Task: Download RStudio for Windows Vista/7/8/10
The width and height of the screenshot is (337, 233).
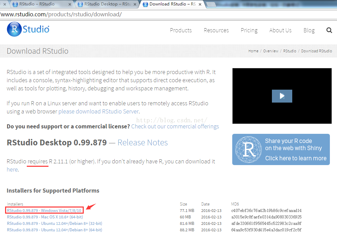Action: 44,210
